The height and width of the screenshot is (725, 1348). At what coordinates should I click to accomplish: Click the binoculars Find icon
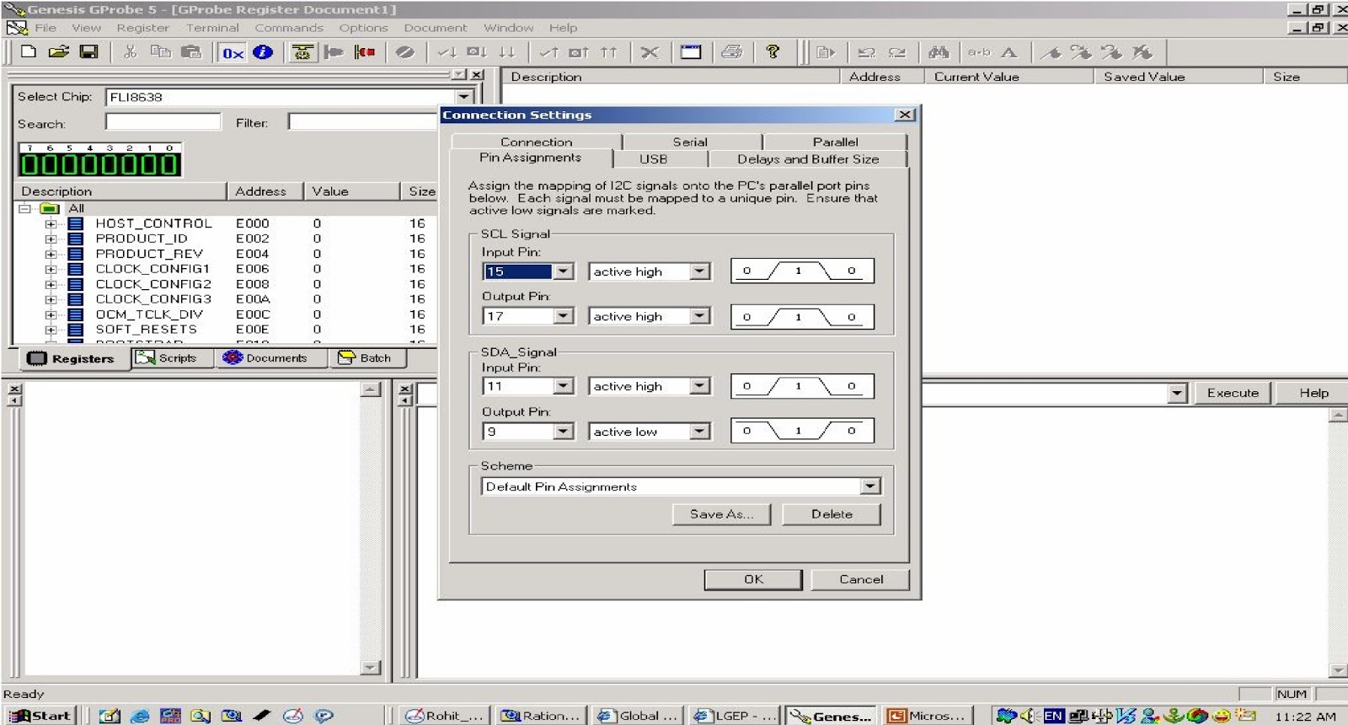point(938,52)
